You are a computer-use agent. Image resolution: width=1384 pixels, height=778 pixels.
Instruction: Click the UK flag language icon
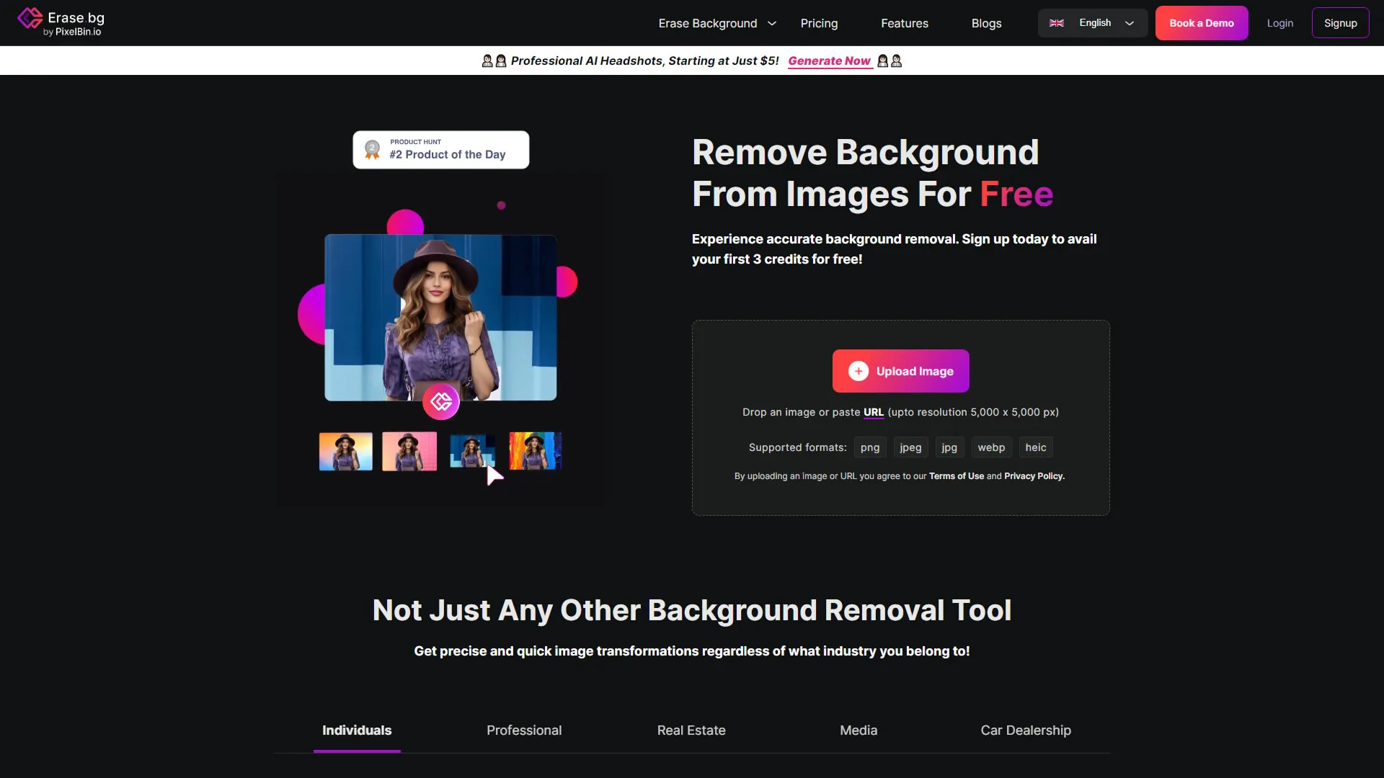1057,23
